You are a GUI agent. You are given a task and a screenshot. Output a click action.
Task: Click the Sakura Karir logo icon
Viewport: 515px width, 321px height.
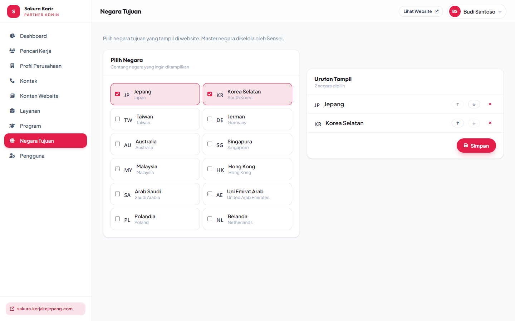coord(14,11)
